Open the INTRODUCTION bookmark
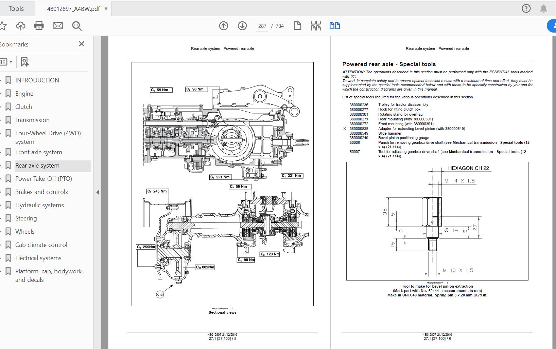 coord(37,80)
